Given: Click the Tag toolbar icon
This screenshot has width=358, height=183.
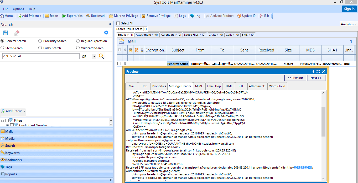Looking at the screenshot, I should 192,16.
